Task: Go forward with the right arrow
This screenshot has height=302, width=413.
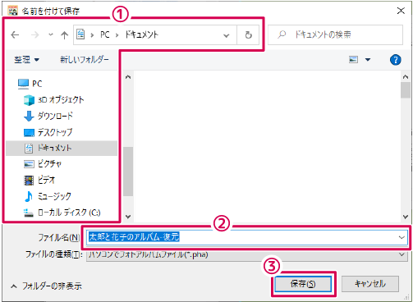Action: click(34, 34)
